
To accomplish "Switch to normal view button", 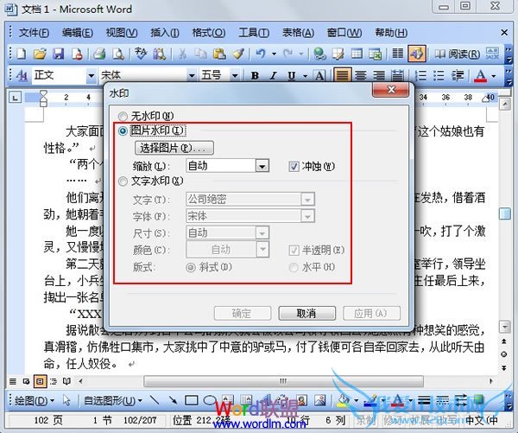I will coord(13,381).
